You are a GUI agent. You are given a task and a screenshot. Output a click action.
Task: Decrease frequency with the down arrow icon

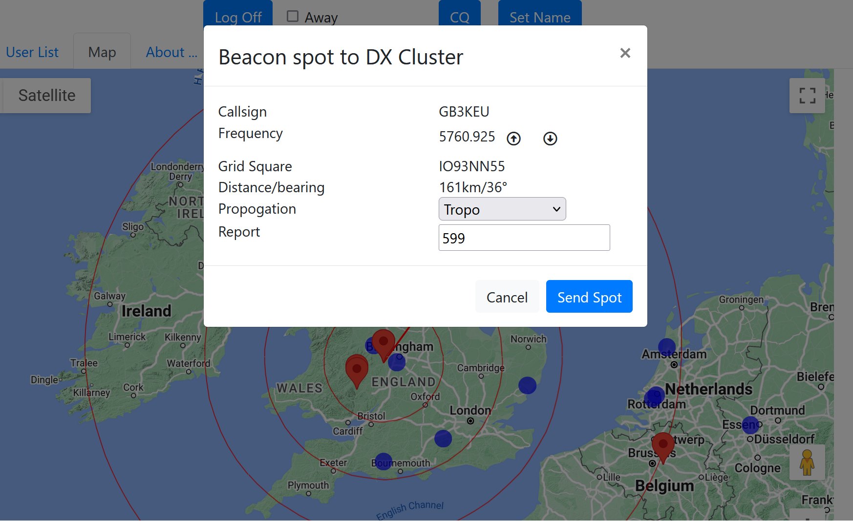(550, 139)
